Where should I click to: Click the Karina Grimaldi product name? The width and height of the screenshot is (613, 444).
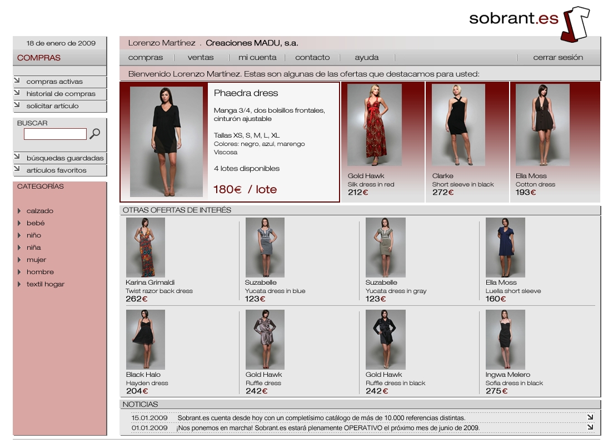click(150, 282)
